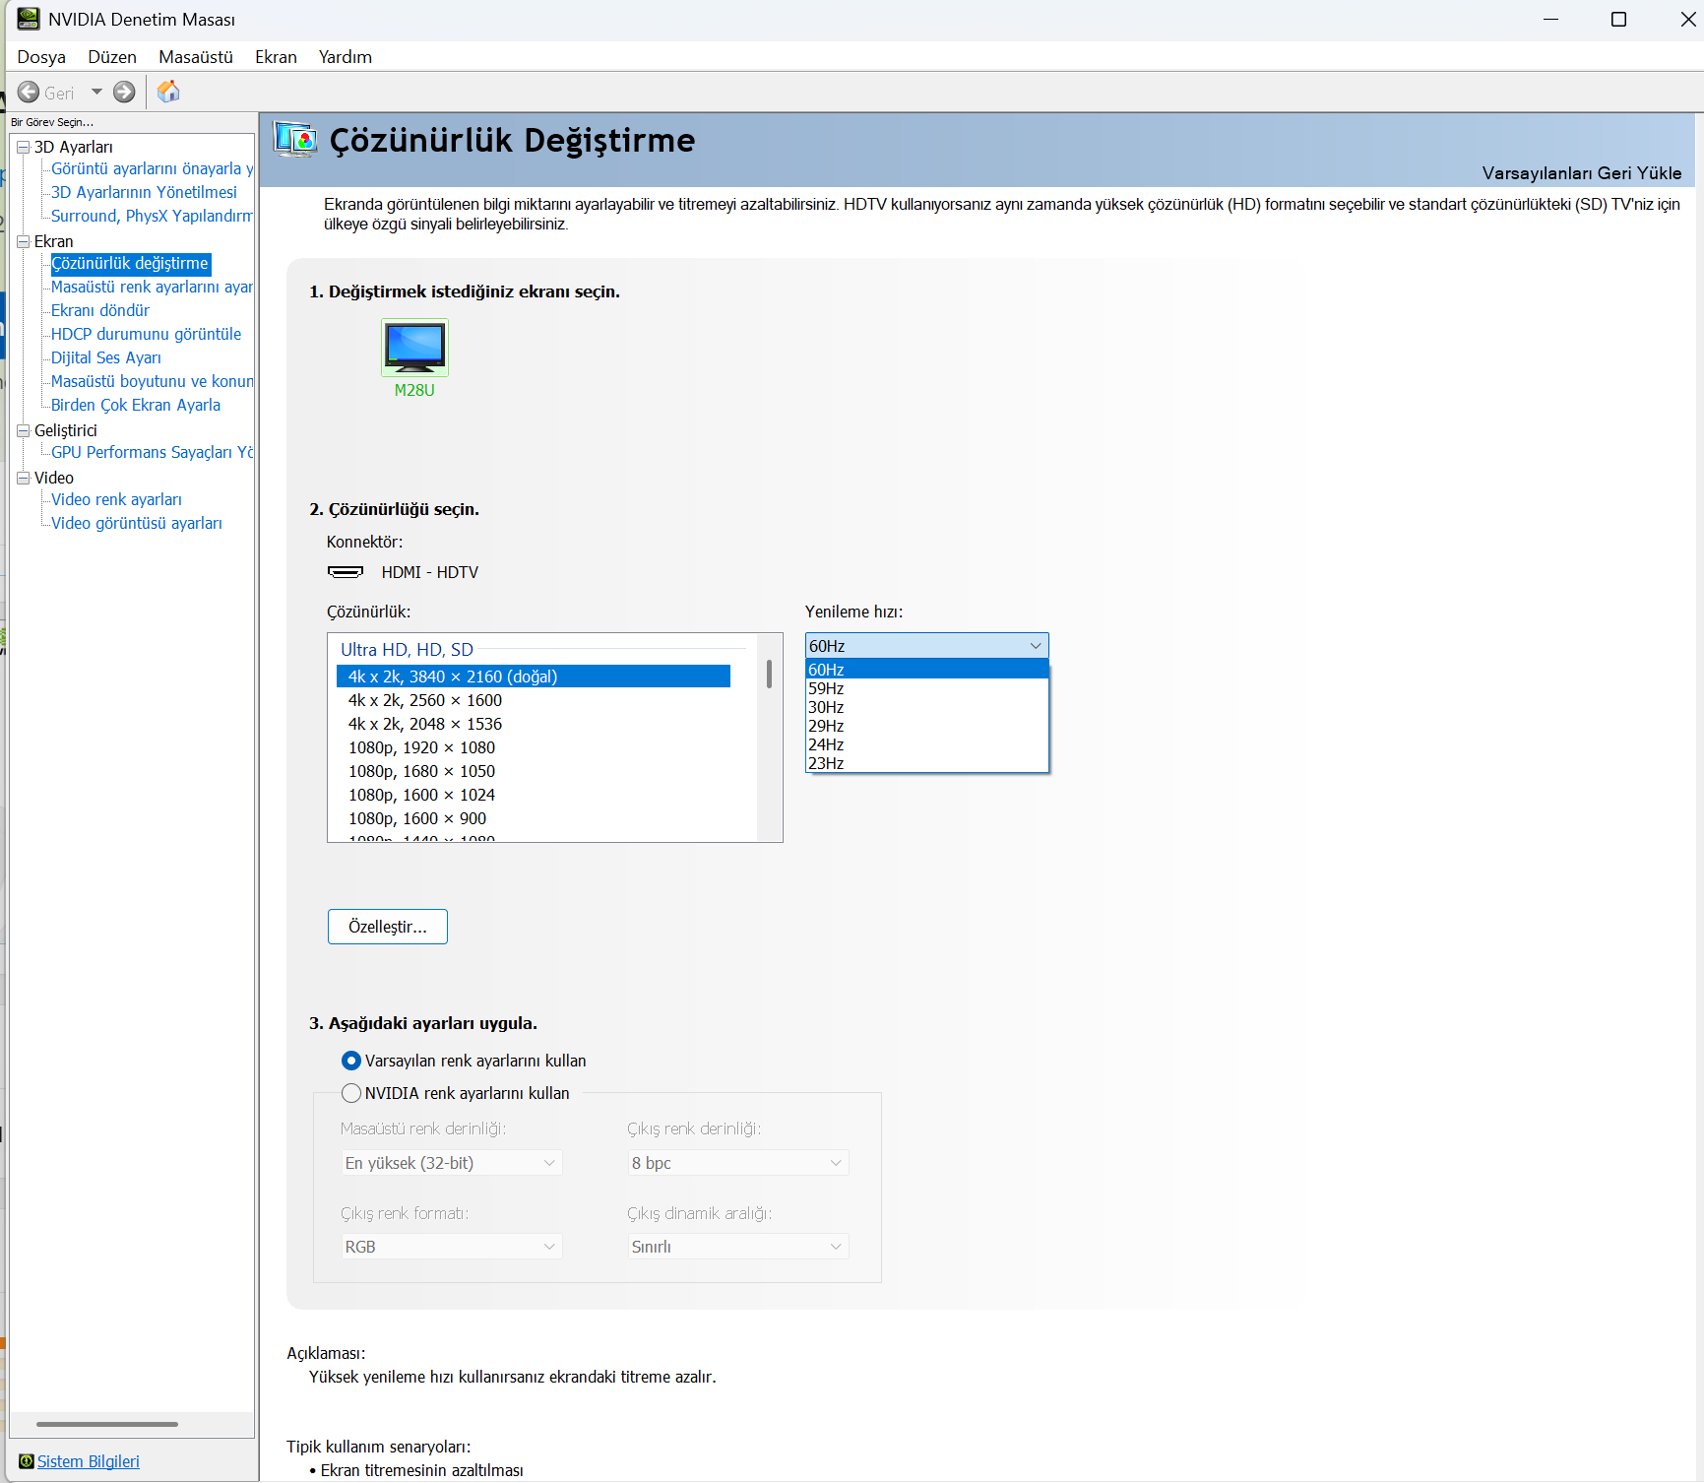Click the Forward arrow icon in toolbar
1704x1483 pixels.
click(x=124, y=93)
